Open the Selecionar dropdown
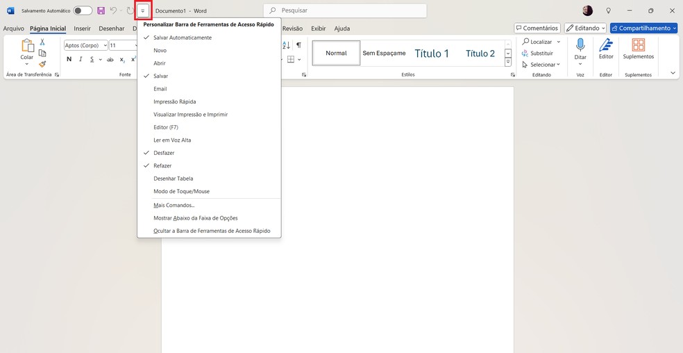 [x=541, y=65]
